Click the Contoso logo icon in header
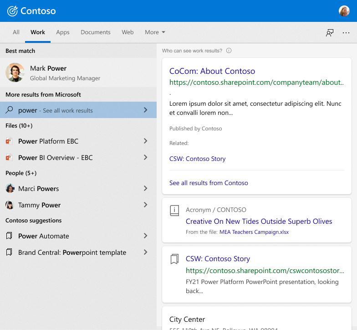 [12, 11]
